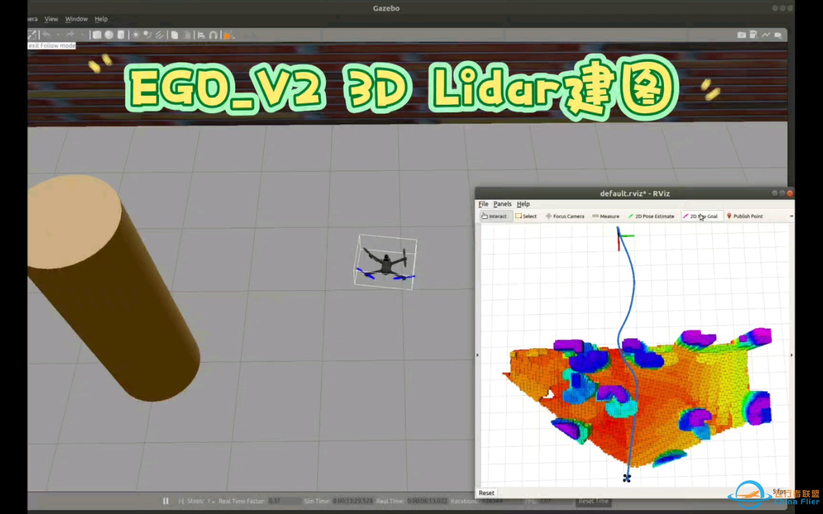Image resolution: width=823 pixels, height=514 pixels.
Task: Pause the Gazebo simulation
Action: (166, 501)
